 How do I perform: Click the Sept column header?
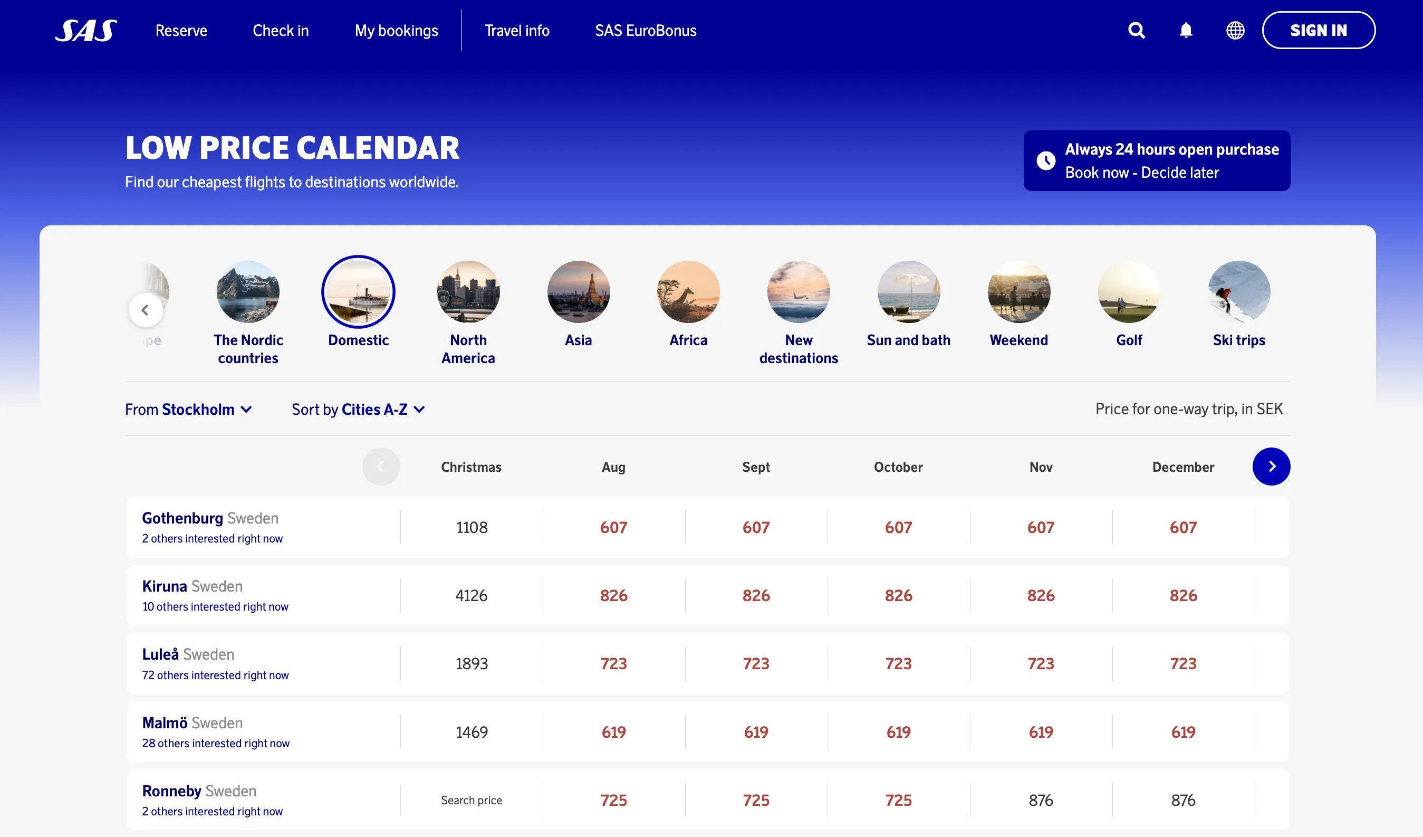[756, 467]
